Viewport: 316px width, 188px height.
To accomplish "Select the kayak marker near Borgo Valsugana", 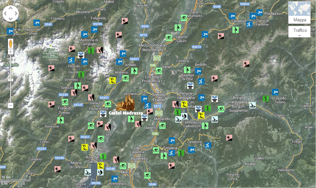I will [x=253, y=105].
